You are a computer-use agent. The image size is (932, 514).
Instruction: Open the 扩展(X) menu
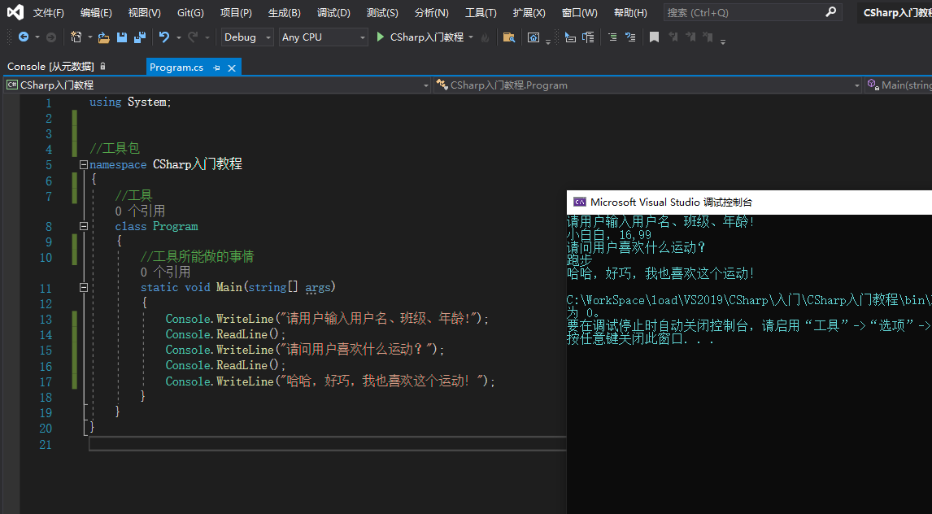click(529, 12)
